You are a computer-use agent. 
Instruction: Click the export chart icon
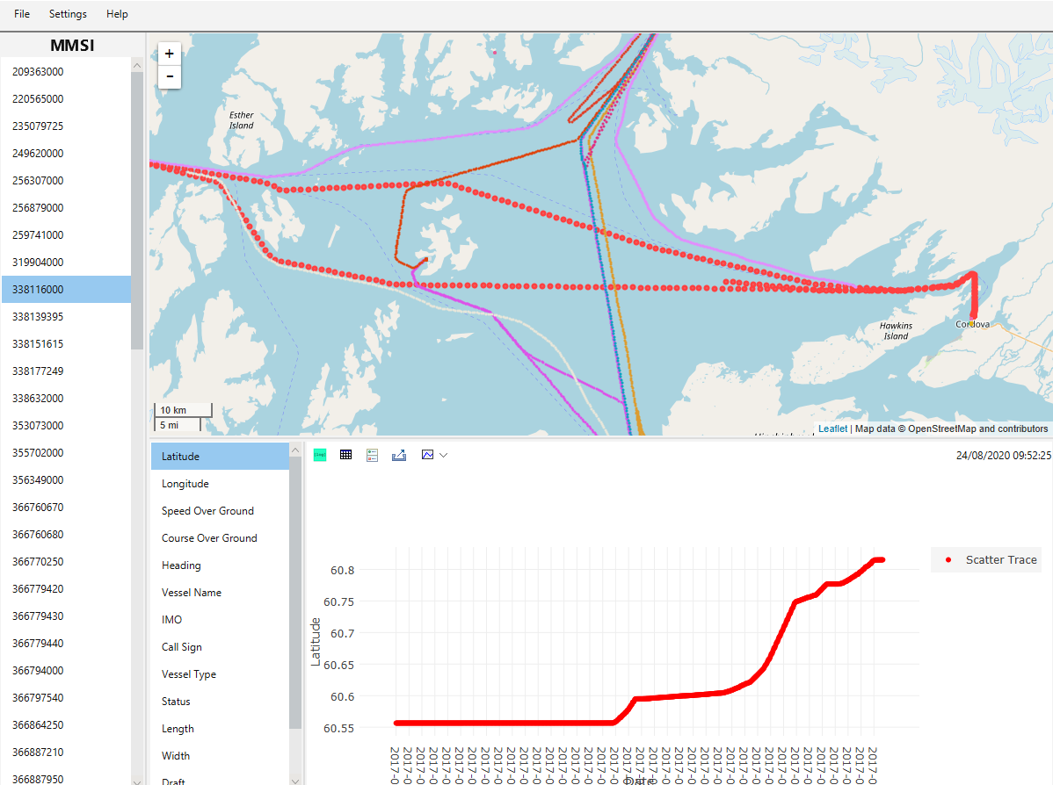pyautogui.click(x=399, y=455)
